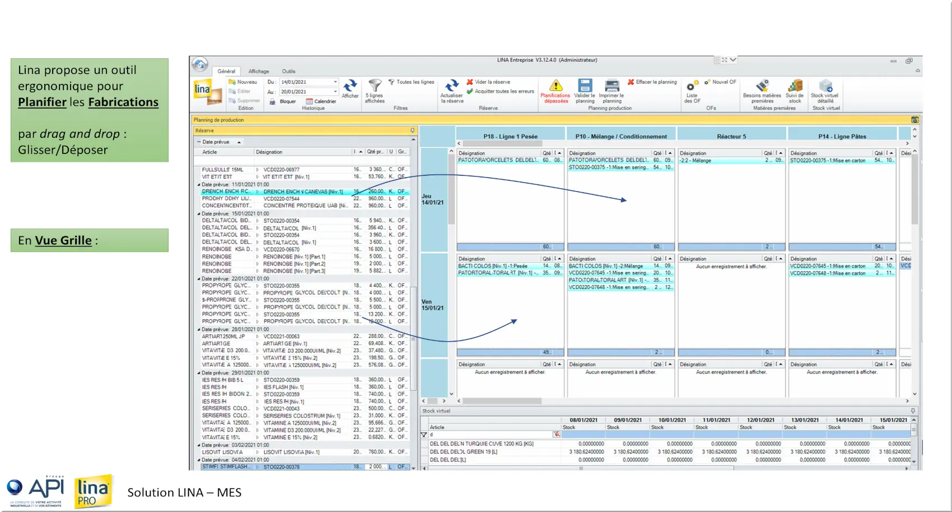This screenshot has width=952, height=512.
Task: Click the 5 lignes affichées funnel icon
Action: [x=375, y=85]
